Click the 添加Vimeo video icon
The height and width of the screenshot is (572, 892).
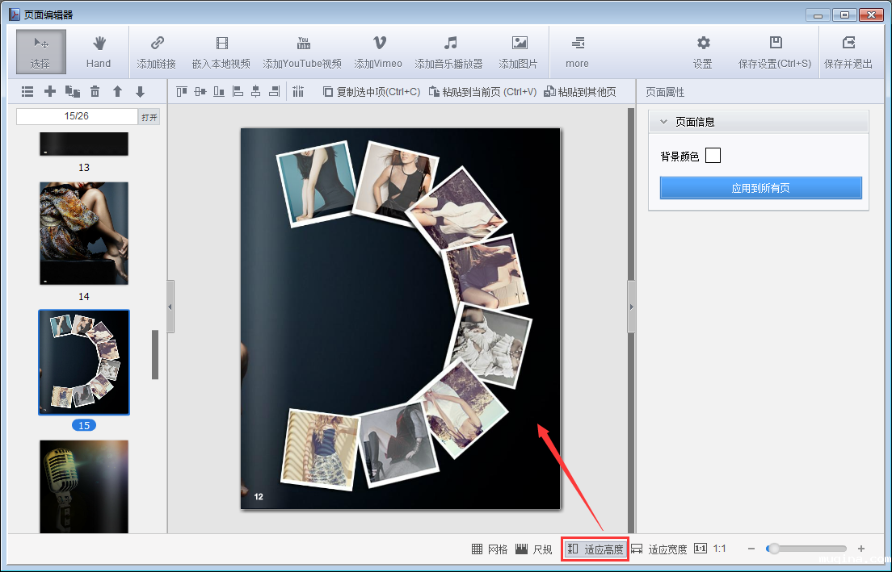378,51
